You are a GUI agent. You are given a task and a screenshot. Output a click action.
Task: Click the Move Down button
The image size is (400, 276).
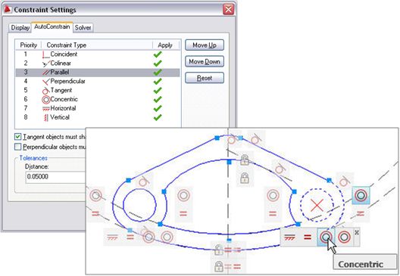(205, 61)
